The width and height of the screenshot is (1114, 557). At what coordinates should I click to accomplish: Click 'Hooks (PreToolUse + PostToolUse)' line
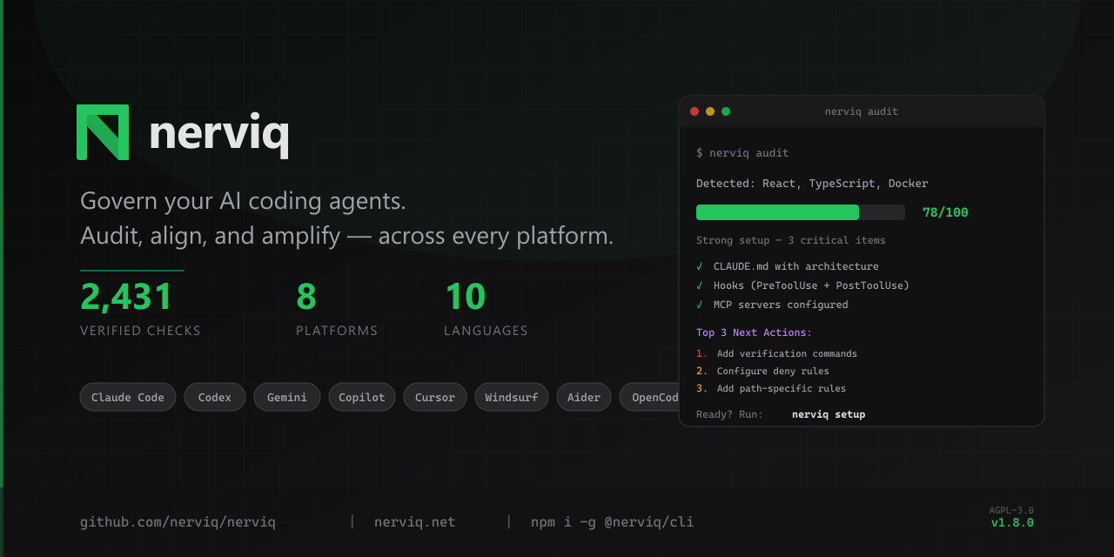(811, 285)
